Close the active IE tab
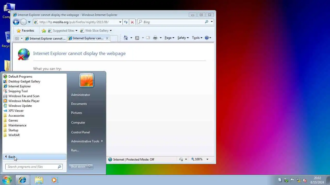 pos(107,38)
